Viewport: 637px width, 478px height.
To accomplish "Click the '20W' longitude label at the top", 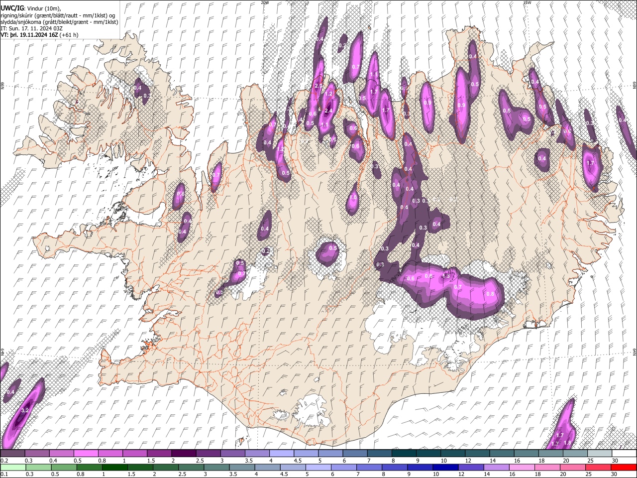I will point(265,2).
